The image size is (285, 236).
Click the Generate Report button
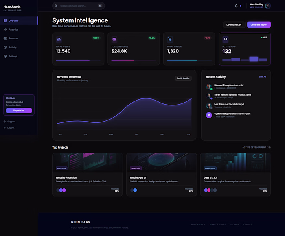[259, 24]
